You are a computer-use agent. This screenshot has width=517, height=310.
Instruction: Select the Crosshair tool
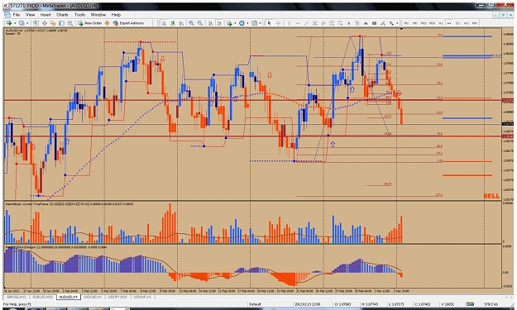click(278, 23)
